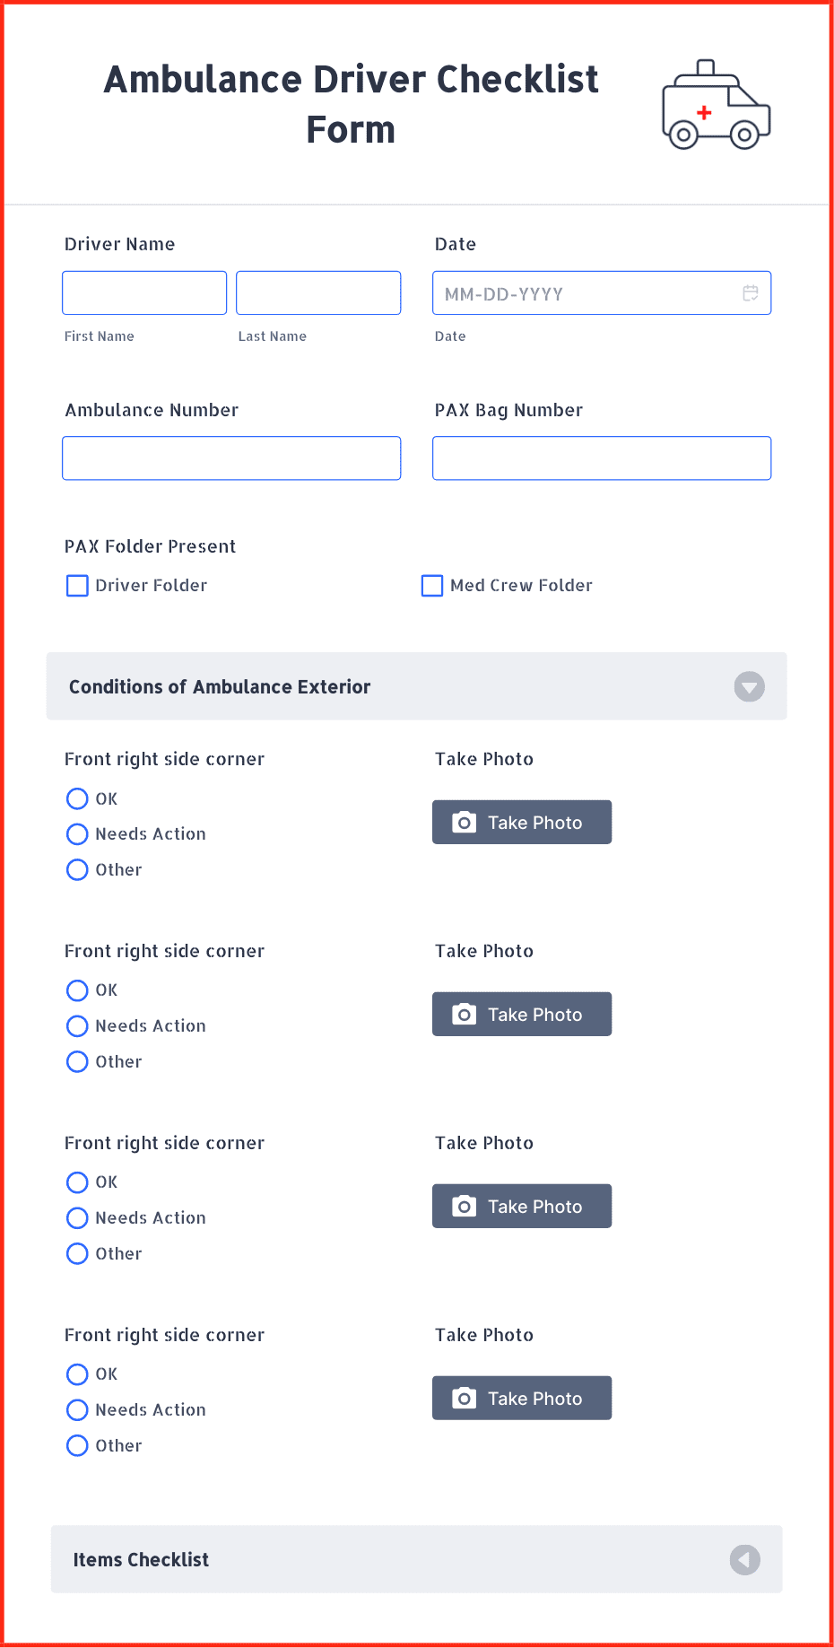This screenshot has width=834, height=1648.
Task: Select Needs Action in the second corner section
Action: click(x=77, y=1025)
